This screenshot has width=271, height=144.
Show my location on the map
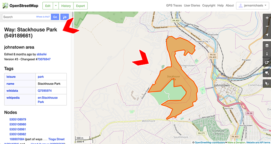(x=267, y=35)
